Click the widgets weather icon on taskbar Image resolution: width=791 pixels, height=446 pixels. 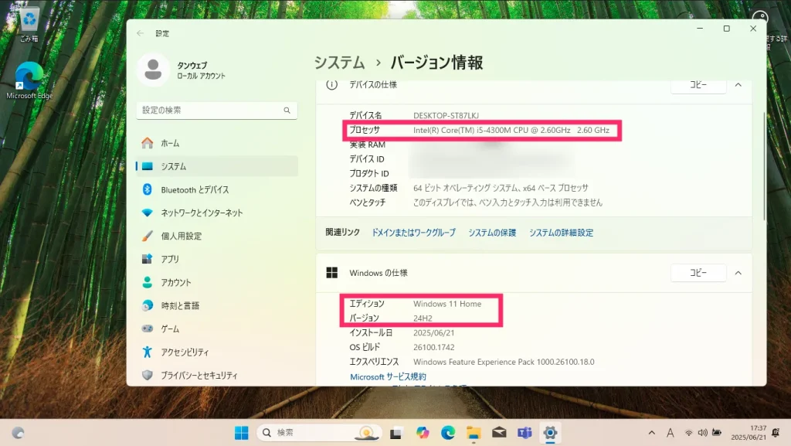pos(19,433)
